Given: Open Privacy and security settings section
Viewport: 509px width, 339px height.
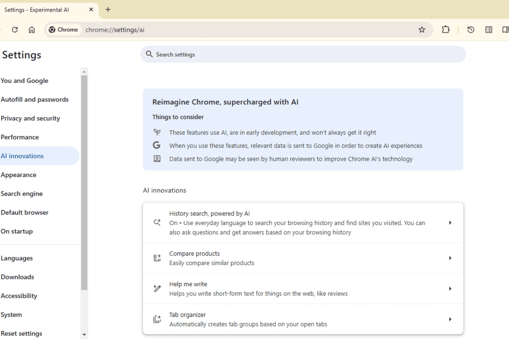Looking at the screenshot, I should click(30, 118).
